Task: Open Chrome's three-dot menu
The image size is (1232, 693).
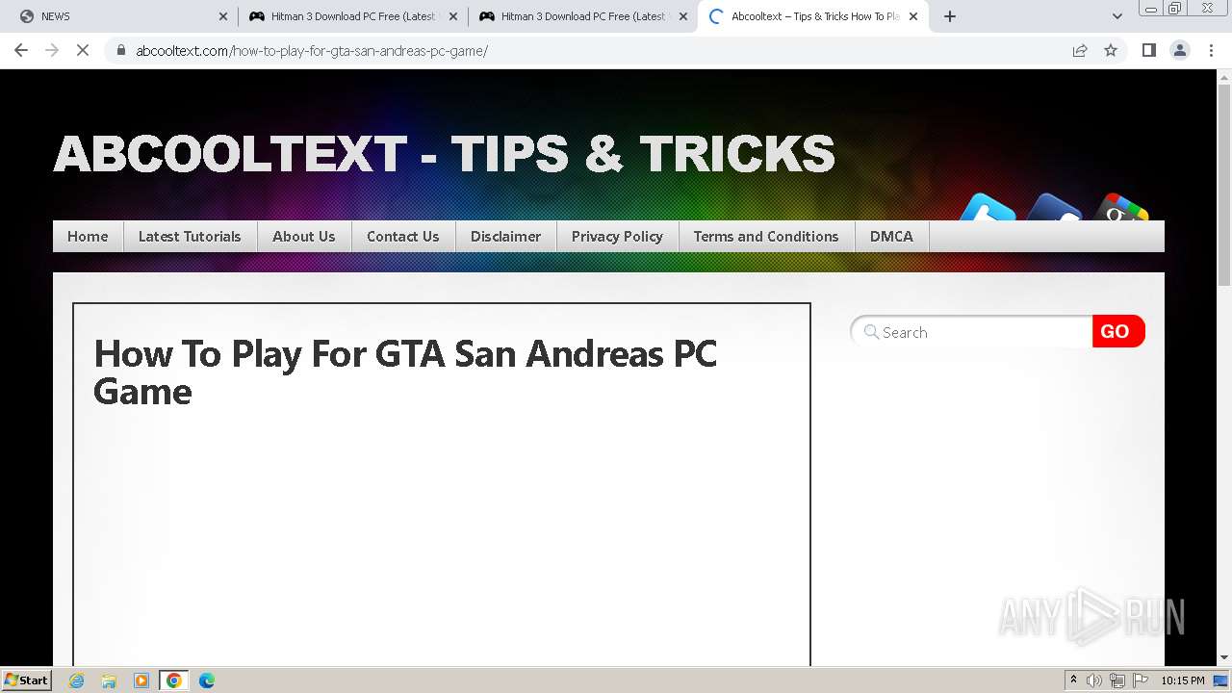Action: pyautogui.click(x=1211, y=50)
